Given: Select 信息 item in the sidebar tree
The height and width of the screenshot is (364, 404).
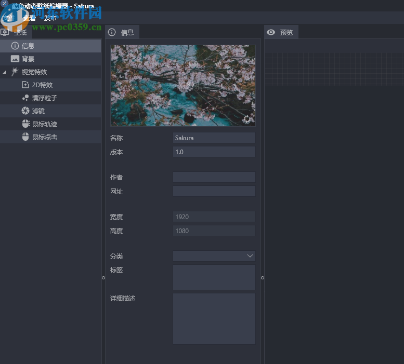Looking at the screenshot, I should coord(50,46).
